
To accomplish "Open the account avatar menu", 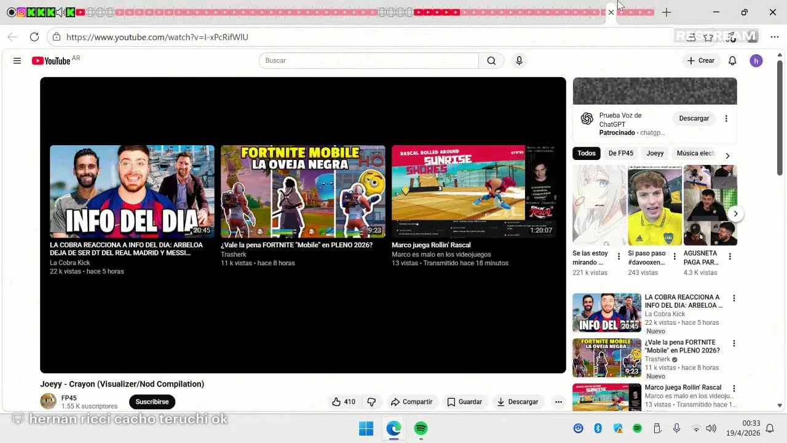I will coord(756,60).
